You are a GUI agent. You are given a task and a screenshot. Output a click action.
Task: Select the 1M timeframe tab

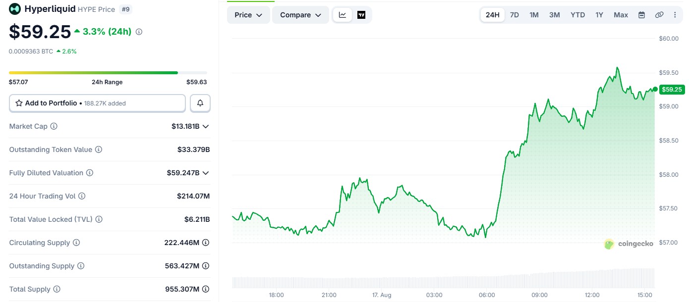534,15
